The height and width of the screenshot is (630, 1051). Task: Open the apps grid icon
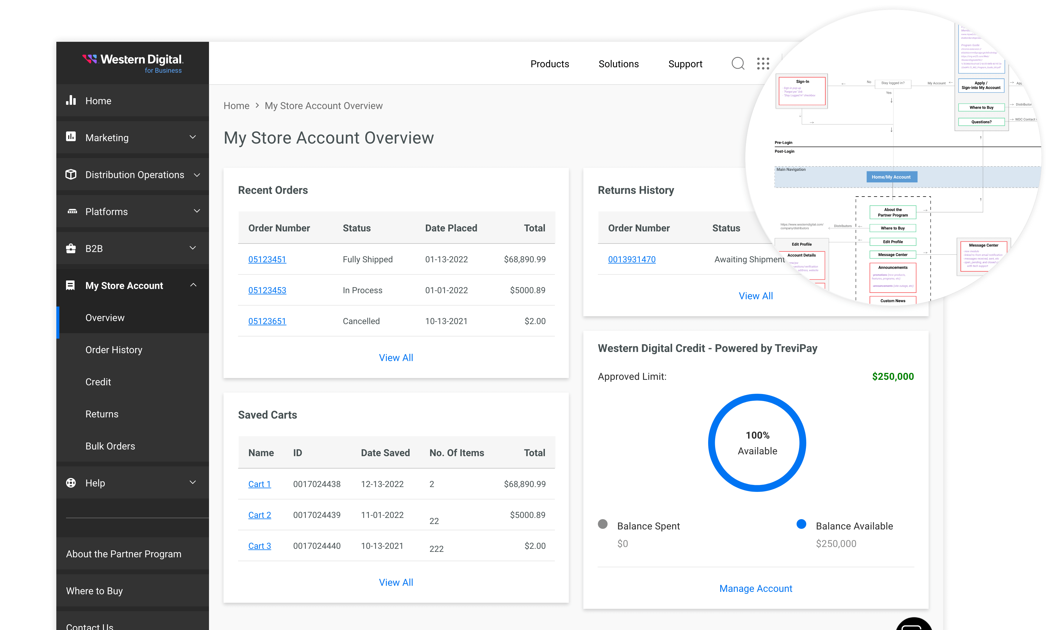point(763,64)
